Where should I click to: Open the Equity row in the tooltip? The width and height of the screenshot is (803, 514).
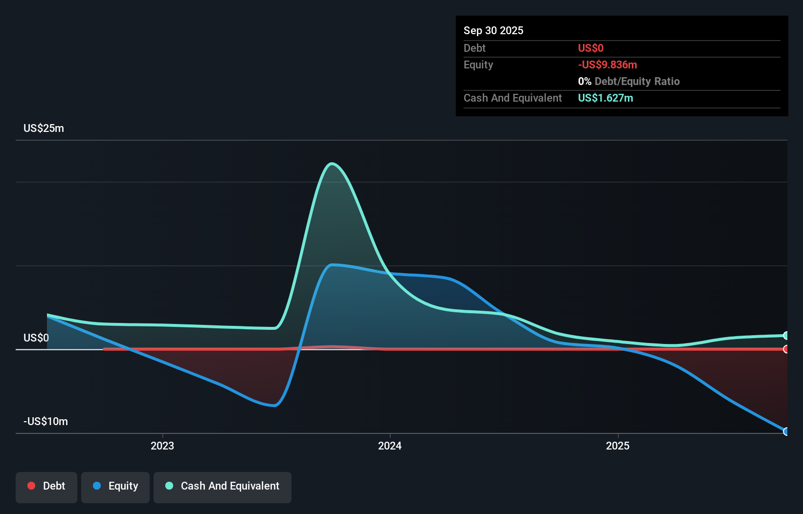point(478,64)
